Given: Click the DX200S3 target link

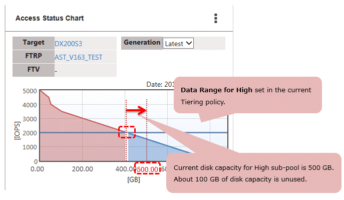Looking at the screenshot, I should [x=68, y=44].
